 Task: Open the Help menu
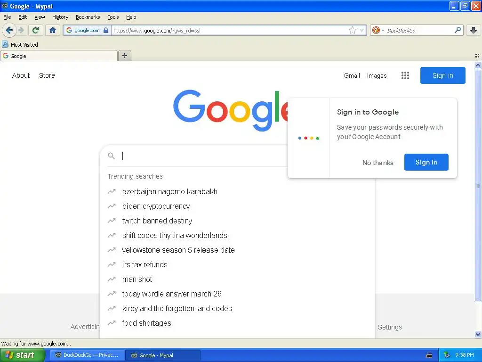131,17
